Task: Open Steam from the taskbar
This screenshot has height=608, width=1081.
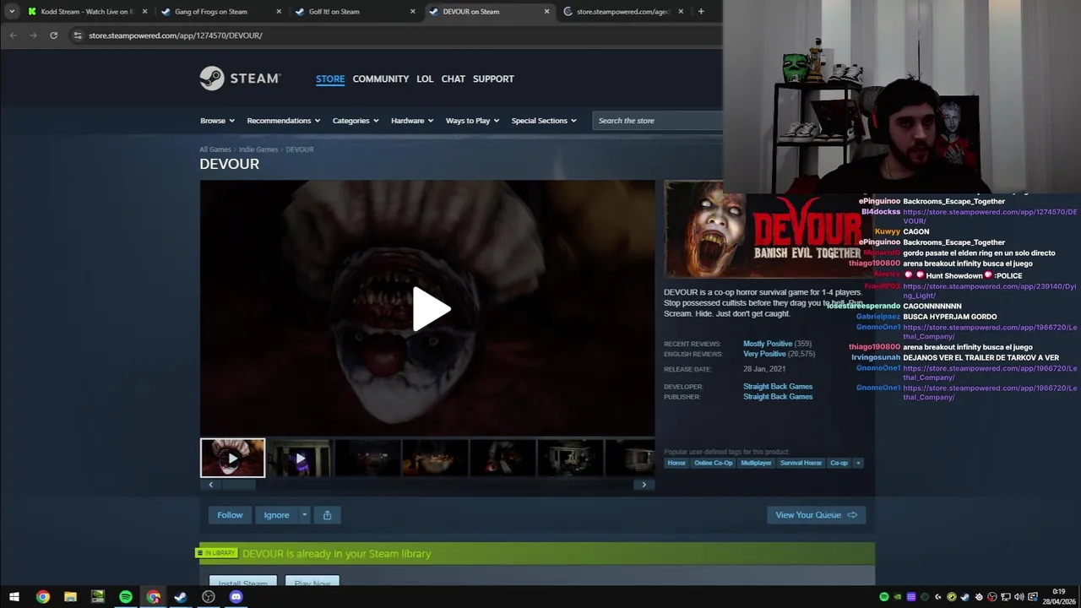Action: pyautogui.click(x=181, y=597)
